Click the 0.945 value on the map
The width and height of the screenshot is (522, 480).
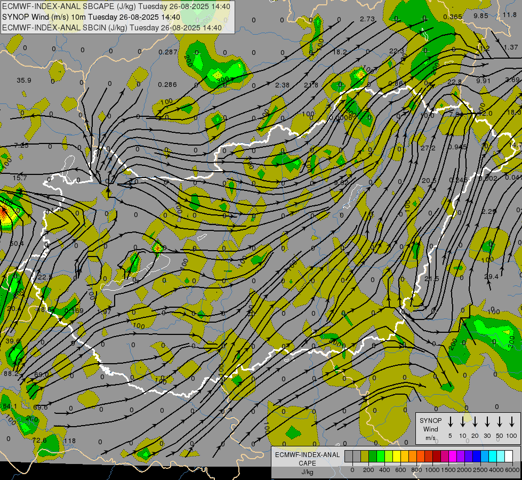point(457,147)
